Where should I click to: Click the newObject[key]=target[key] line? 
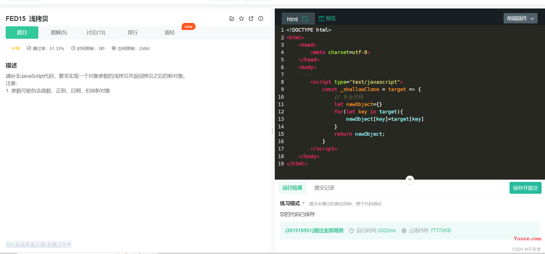point(385,119)
